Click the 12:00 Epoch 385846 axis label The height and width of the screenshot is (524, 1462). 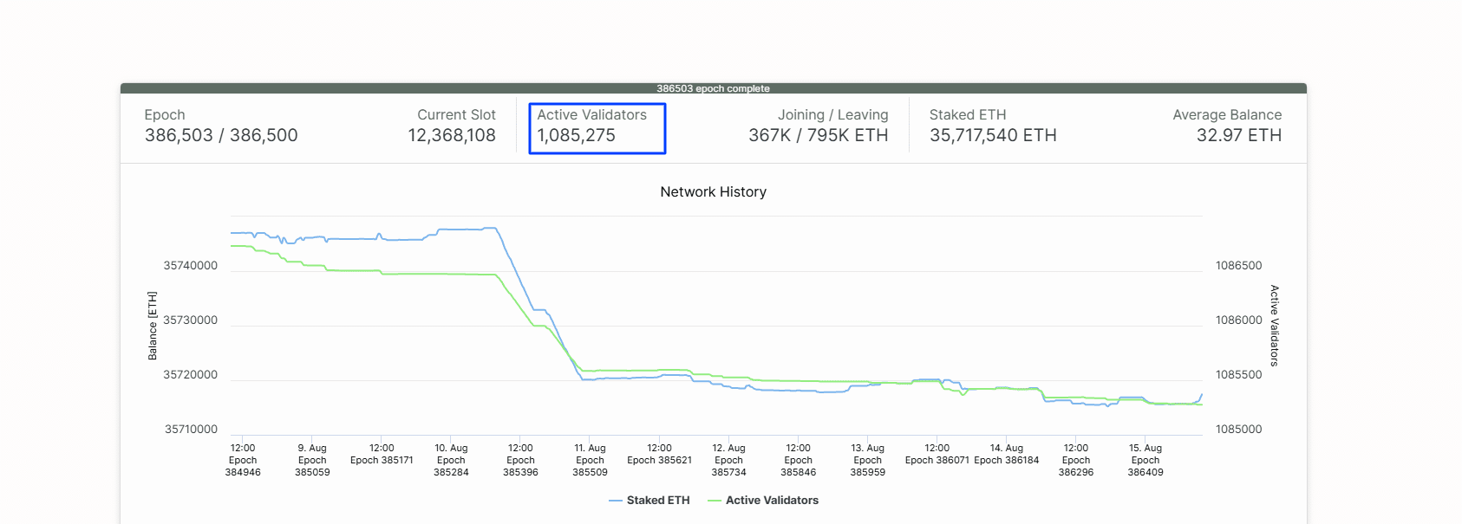(798, 460)
